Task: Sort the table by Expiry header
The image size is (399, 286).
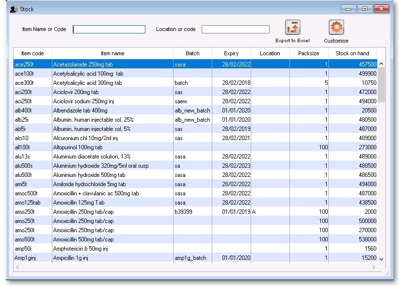Action: click(231, 53)
